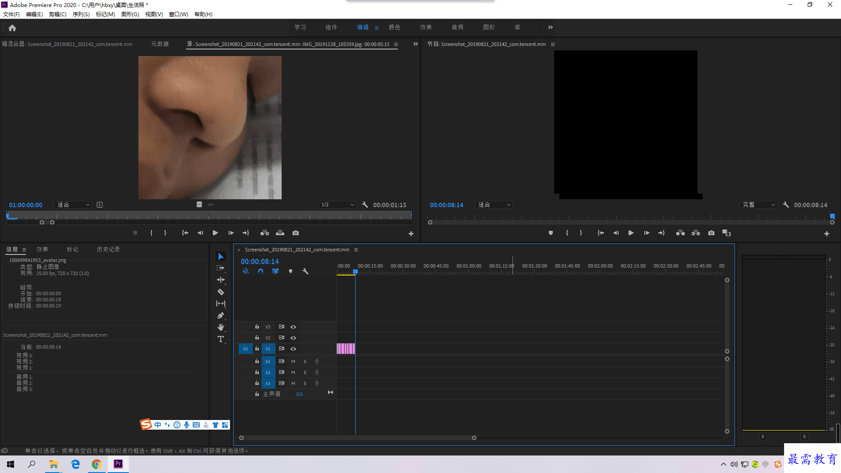Open 窗口(W) menu
Screen dimensions: 841x473
(x=179, y=14)
